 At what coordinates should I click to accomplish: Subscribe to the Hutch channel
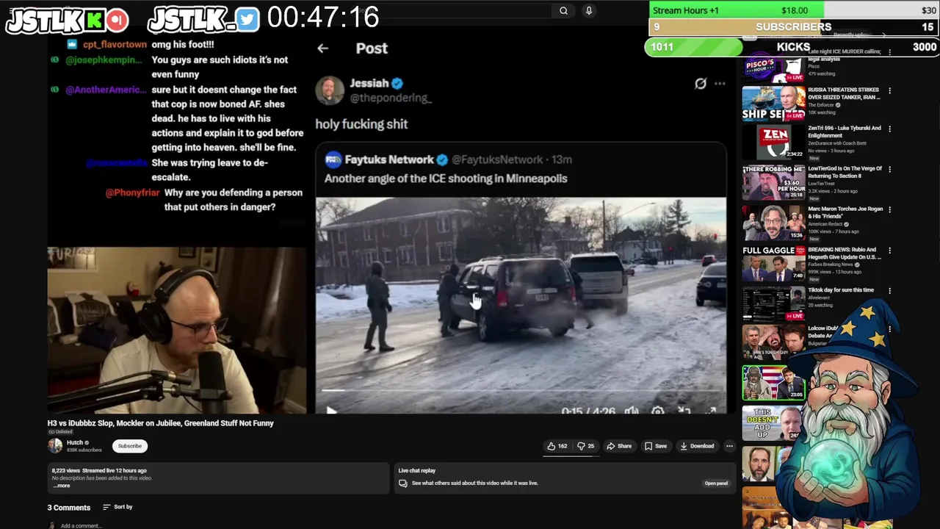pos(130,446)
